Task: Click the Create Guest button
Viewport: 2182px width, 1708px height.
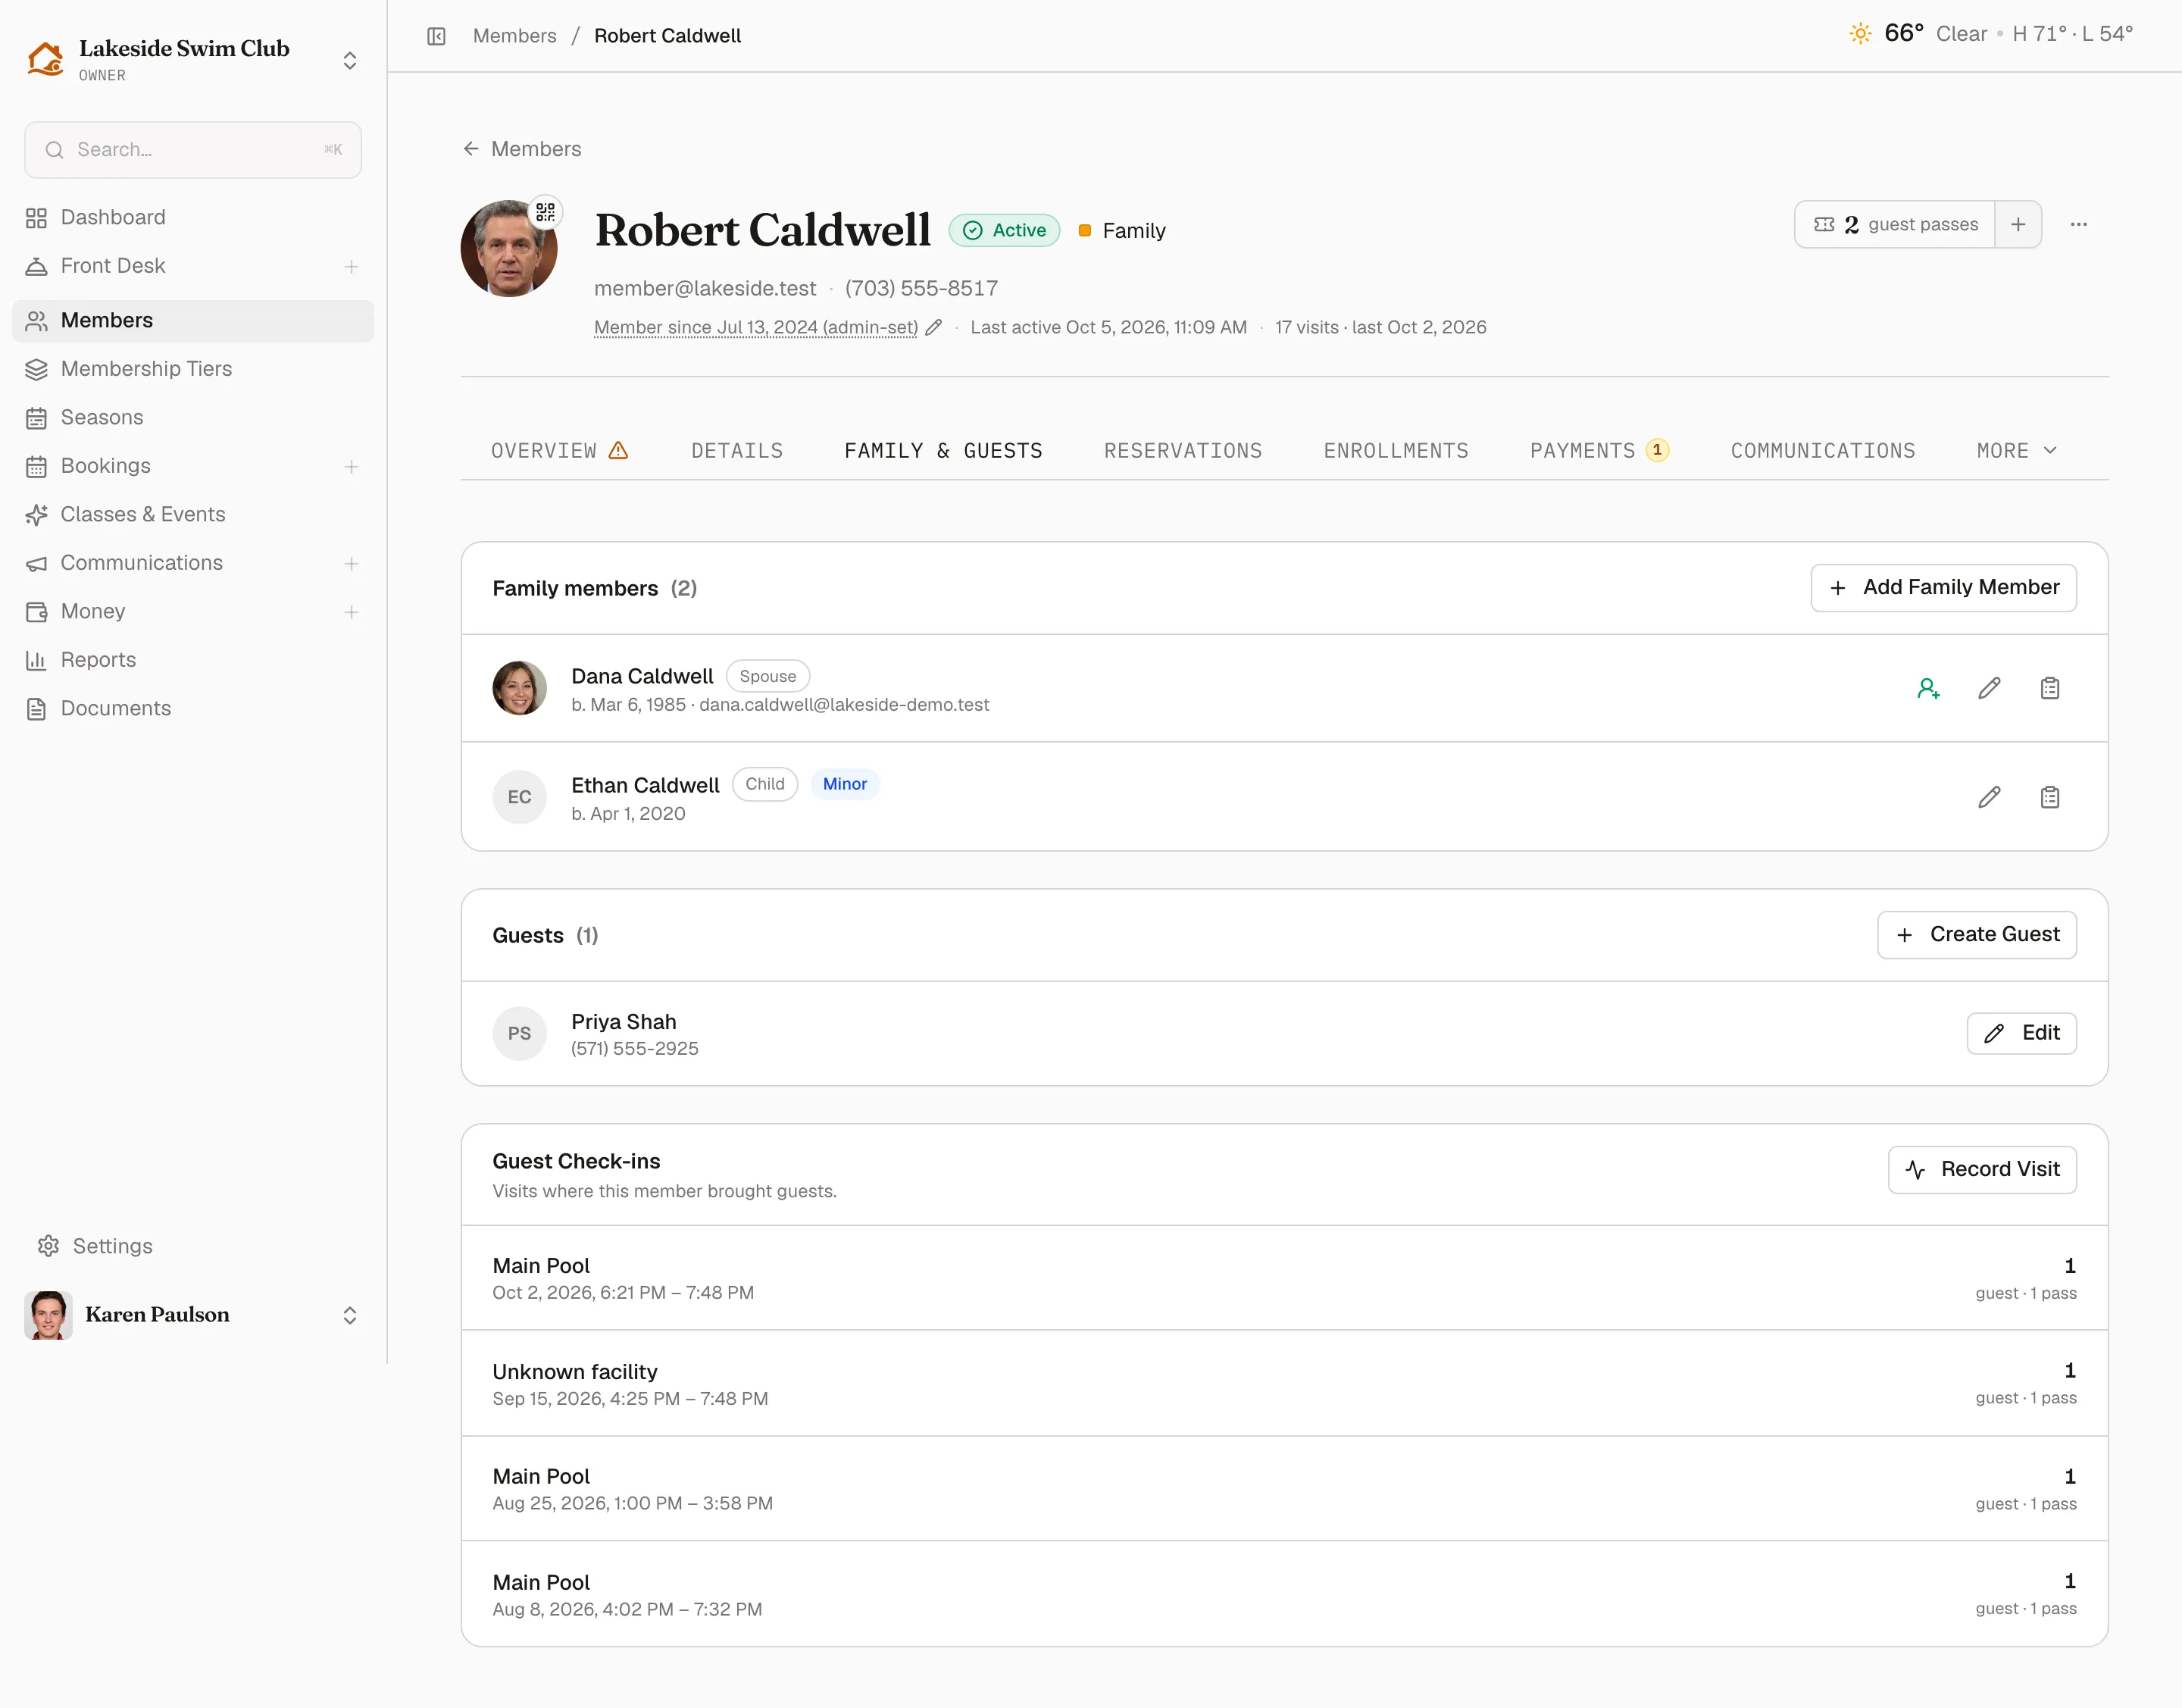Action: tap(1977, 935)
